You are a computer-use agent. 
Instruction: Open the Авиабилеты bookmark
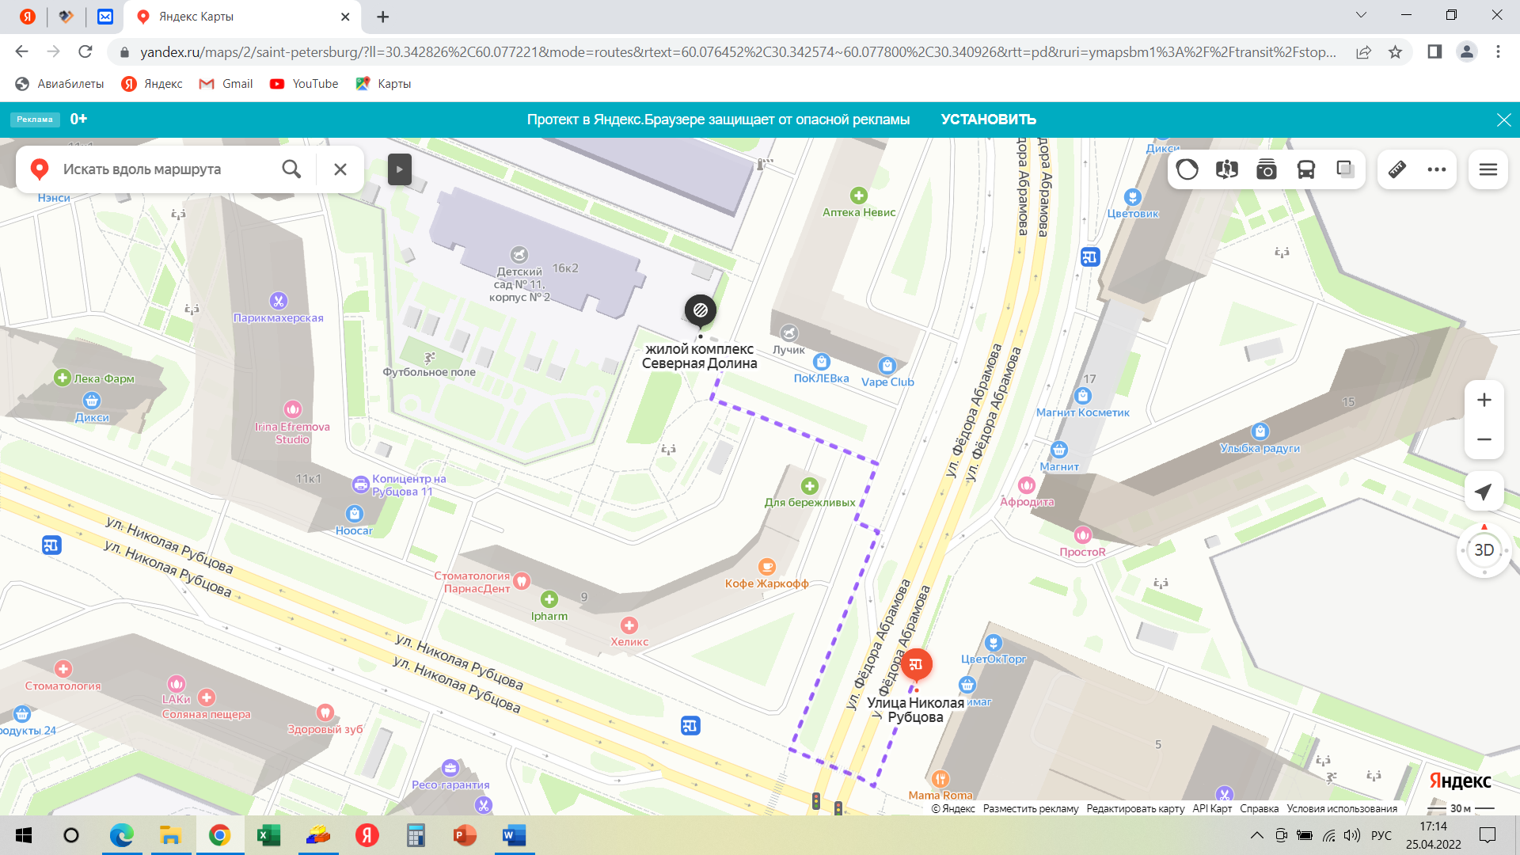pos(60,84)
